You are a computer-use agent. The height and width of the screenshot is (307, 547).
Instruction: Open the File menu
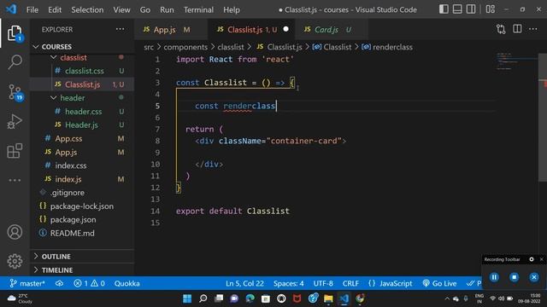(x=32, y=9)
